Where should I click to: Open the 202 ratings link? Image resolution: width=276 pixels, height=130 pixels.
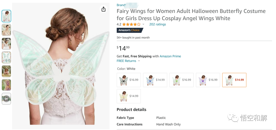157,24
